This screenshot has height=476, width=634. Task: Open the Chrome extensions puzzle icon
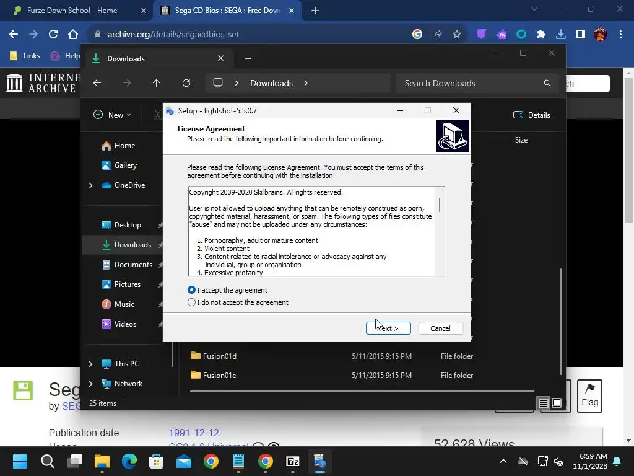click(541, 34)
